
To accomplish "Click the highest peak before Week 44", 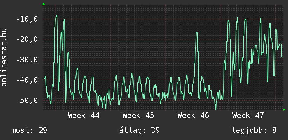I will 57,15.
